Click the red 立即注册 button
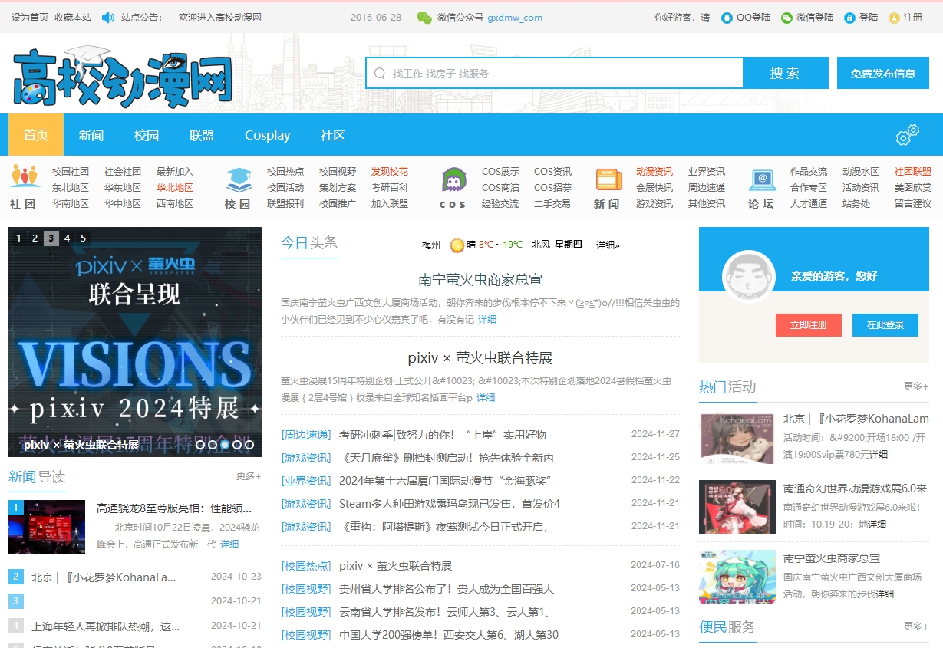Screen dimensions: 943x648 click(x=808, y=325)
